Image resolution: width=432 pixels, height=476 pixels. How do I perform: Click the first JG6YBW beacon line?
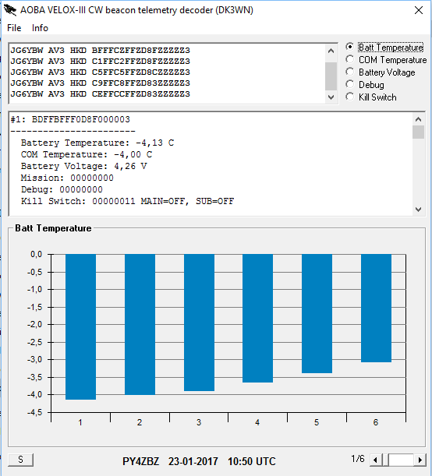point(100,50)
